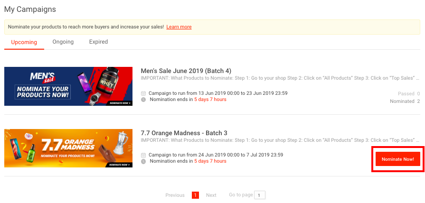Click clock icon for Men's Sale nomination
The width and height of the screenshot is (425, 203).
(x=143, y=100)
